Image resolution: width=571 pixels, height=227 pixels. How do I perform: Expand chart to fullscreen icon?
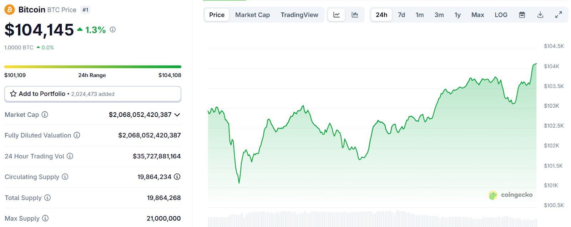click(x=559, y=15)
